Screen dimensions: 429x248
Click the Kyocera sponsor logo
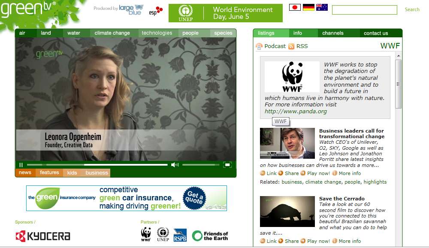point(43,236)
